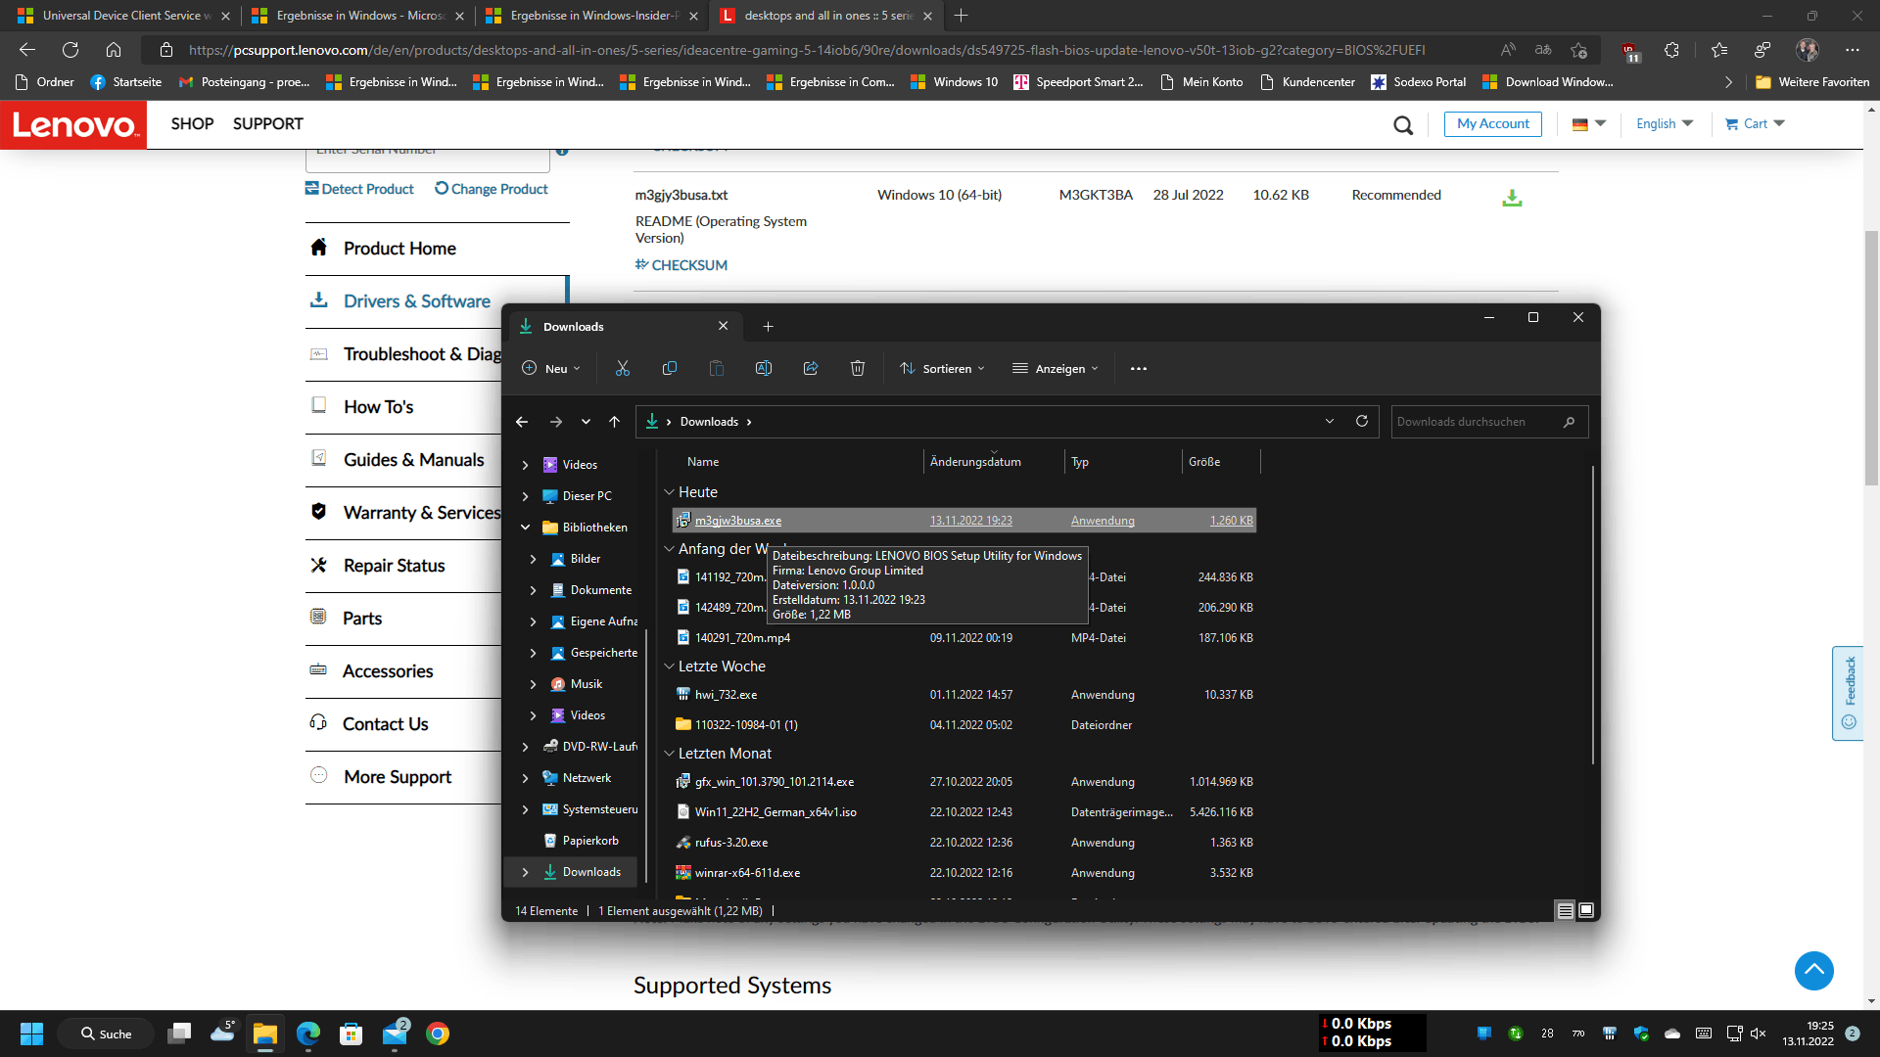
Task: Click the Copy icon in Explorer toolbar
Action: pos(670,368)
